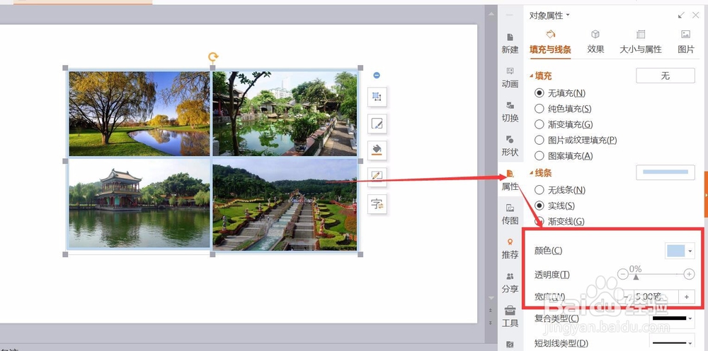The image size is (708, 351).
Task: Close the 对象属性 task pane
Action: (x=695, y=16)
